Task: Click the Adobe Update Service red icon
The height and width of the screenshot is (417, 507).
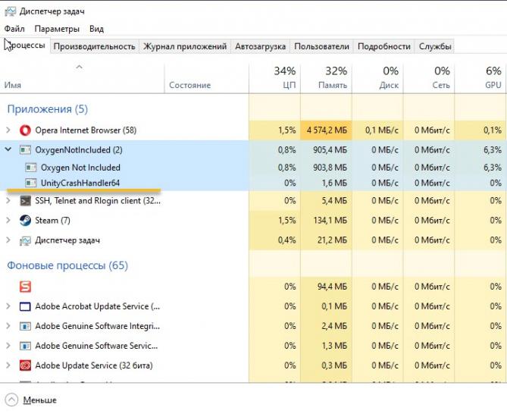Action: 25,365
